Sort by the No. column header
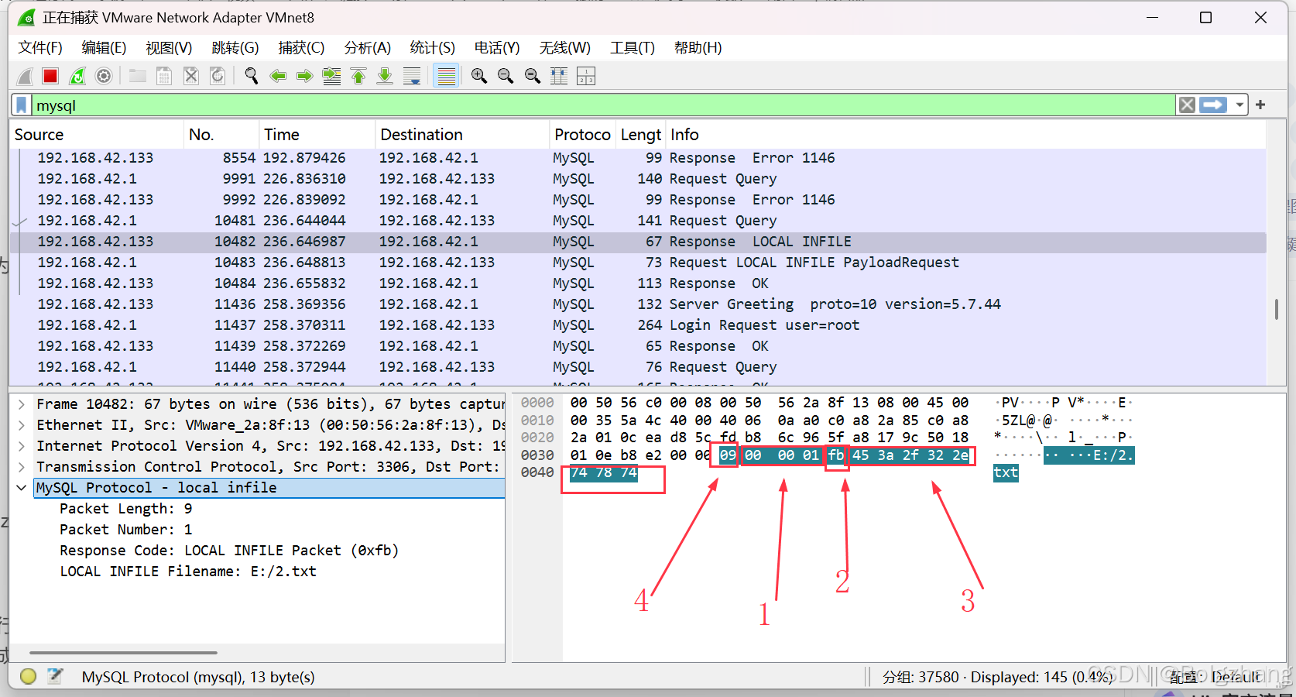This screenshot has width=1296, height=697. point(221,135)
